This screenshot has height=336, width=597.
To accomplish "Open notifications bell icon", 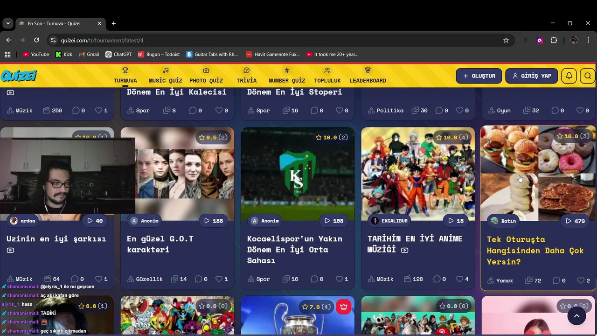I will [569, 76].
